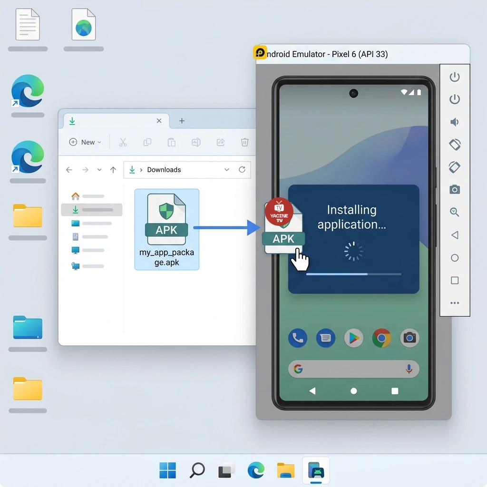Screen dimensions: 487x487
Task: Open more emulator options with three dots
Action: coord(455,303)
